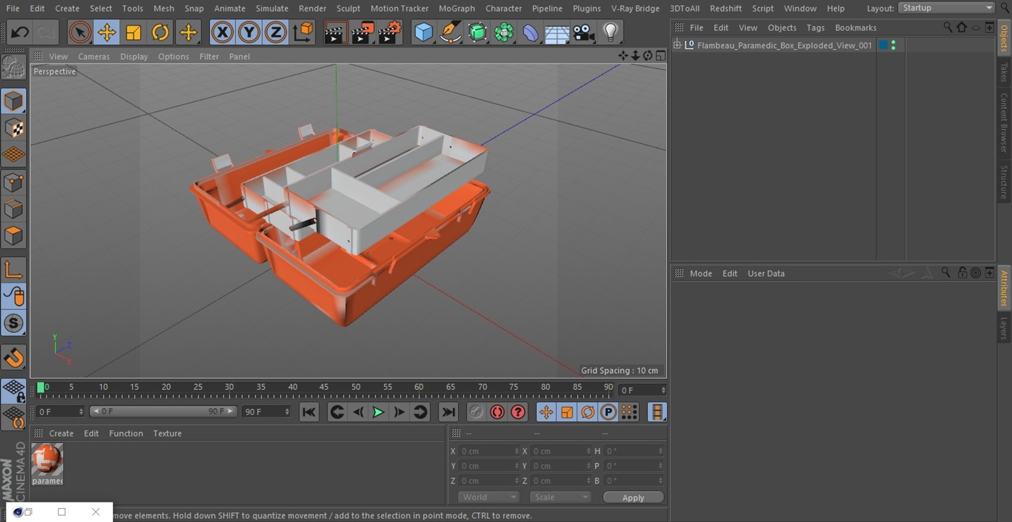Toggle object visibility dots
The width and height of the screenshot is (1012, 522).
893,45
